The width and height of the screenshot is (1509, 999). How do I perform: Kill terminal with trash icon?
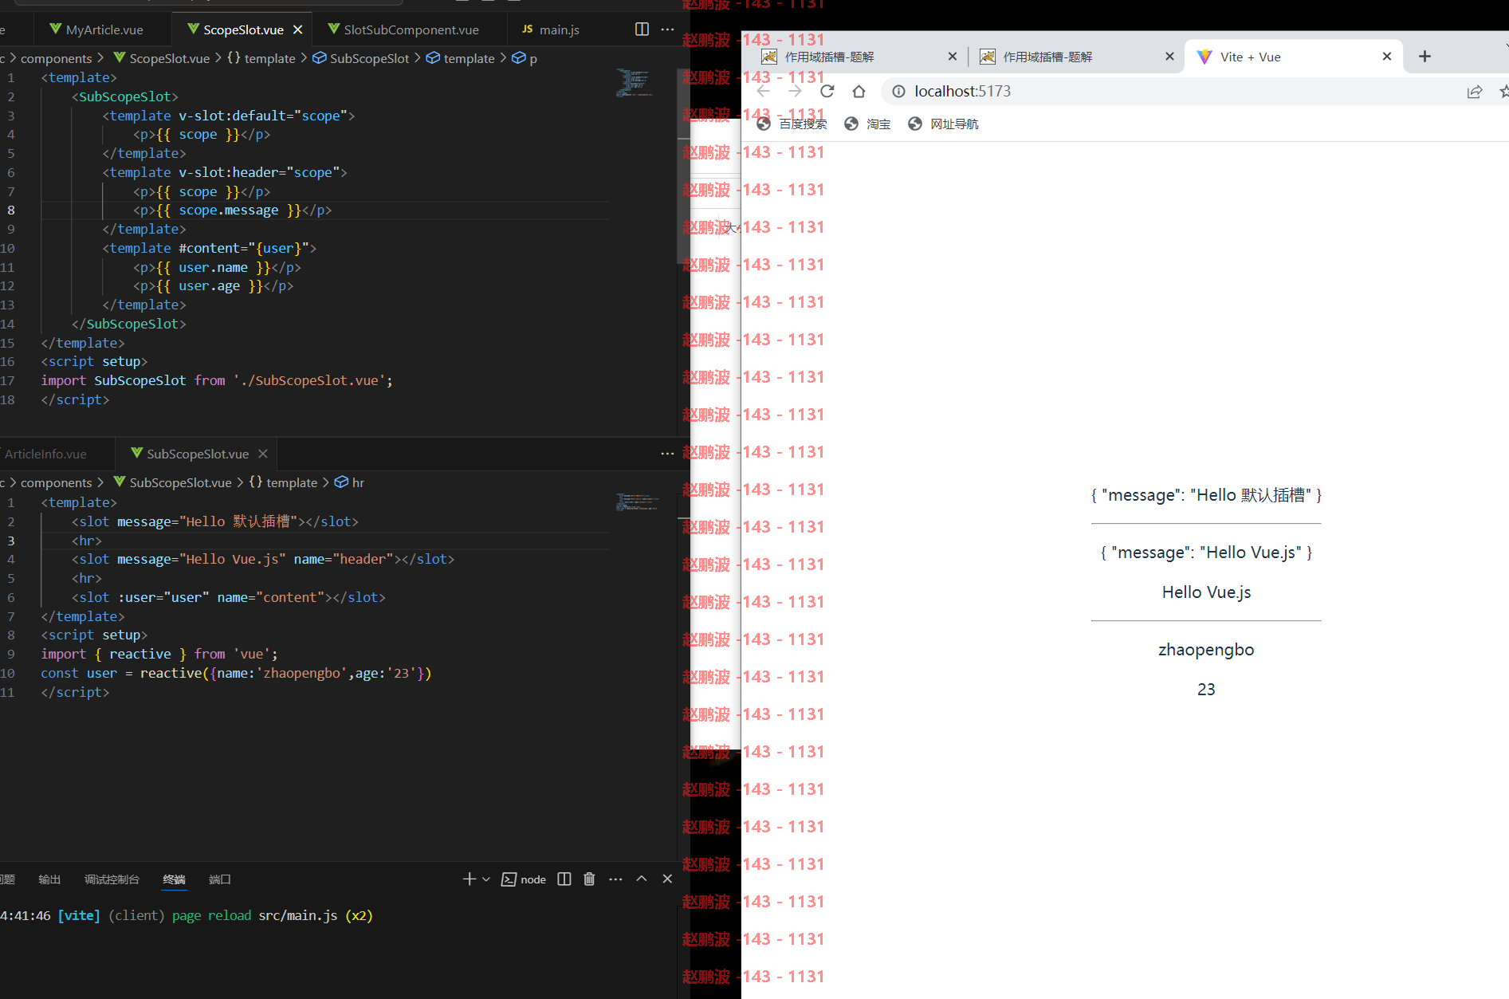click(589, 879)
